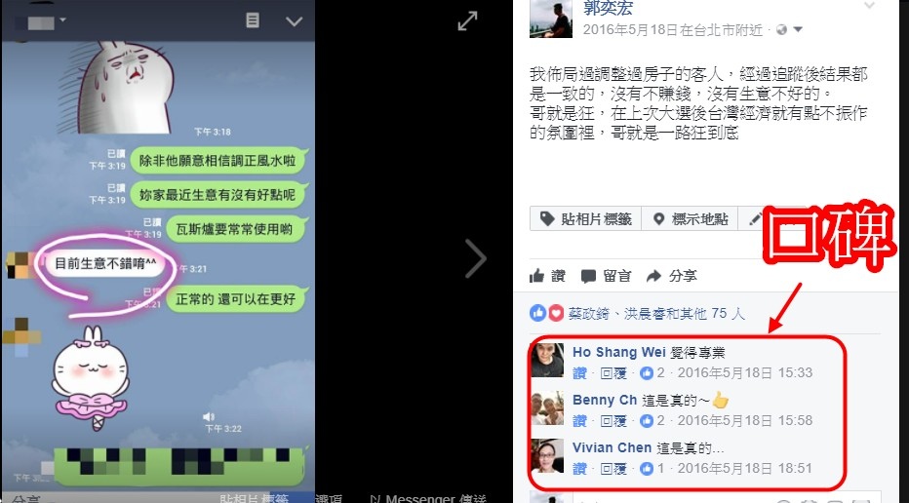The width and height of the screenshot is (909, 503).
Task: Click 標示地點 add location button
Action: [x=690, y=219]
